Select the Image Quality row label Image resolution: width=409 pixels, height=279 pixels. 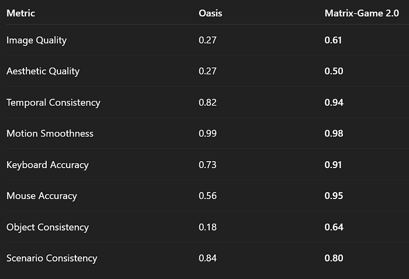click(36, 40)
